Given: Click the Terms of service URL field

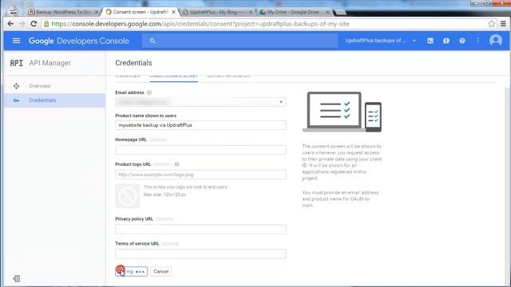Looking at the screenshot, I should 200,254.
